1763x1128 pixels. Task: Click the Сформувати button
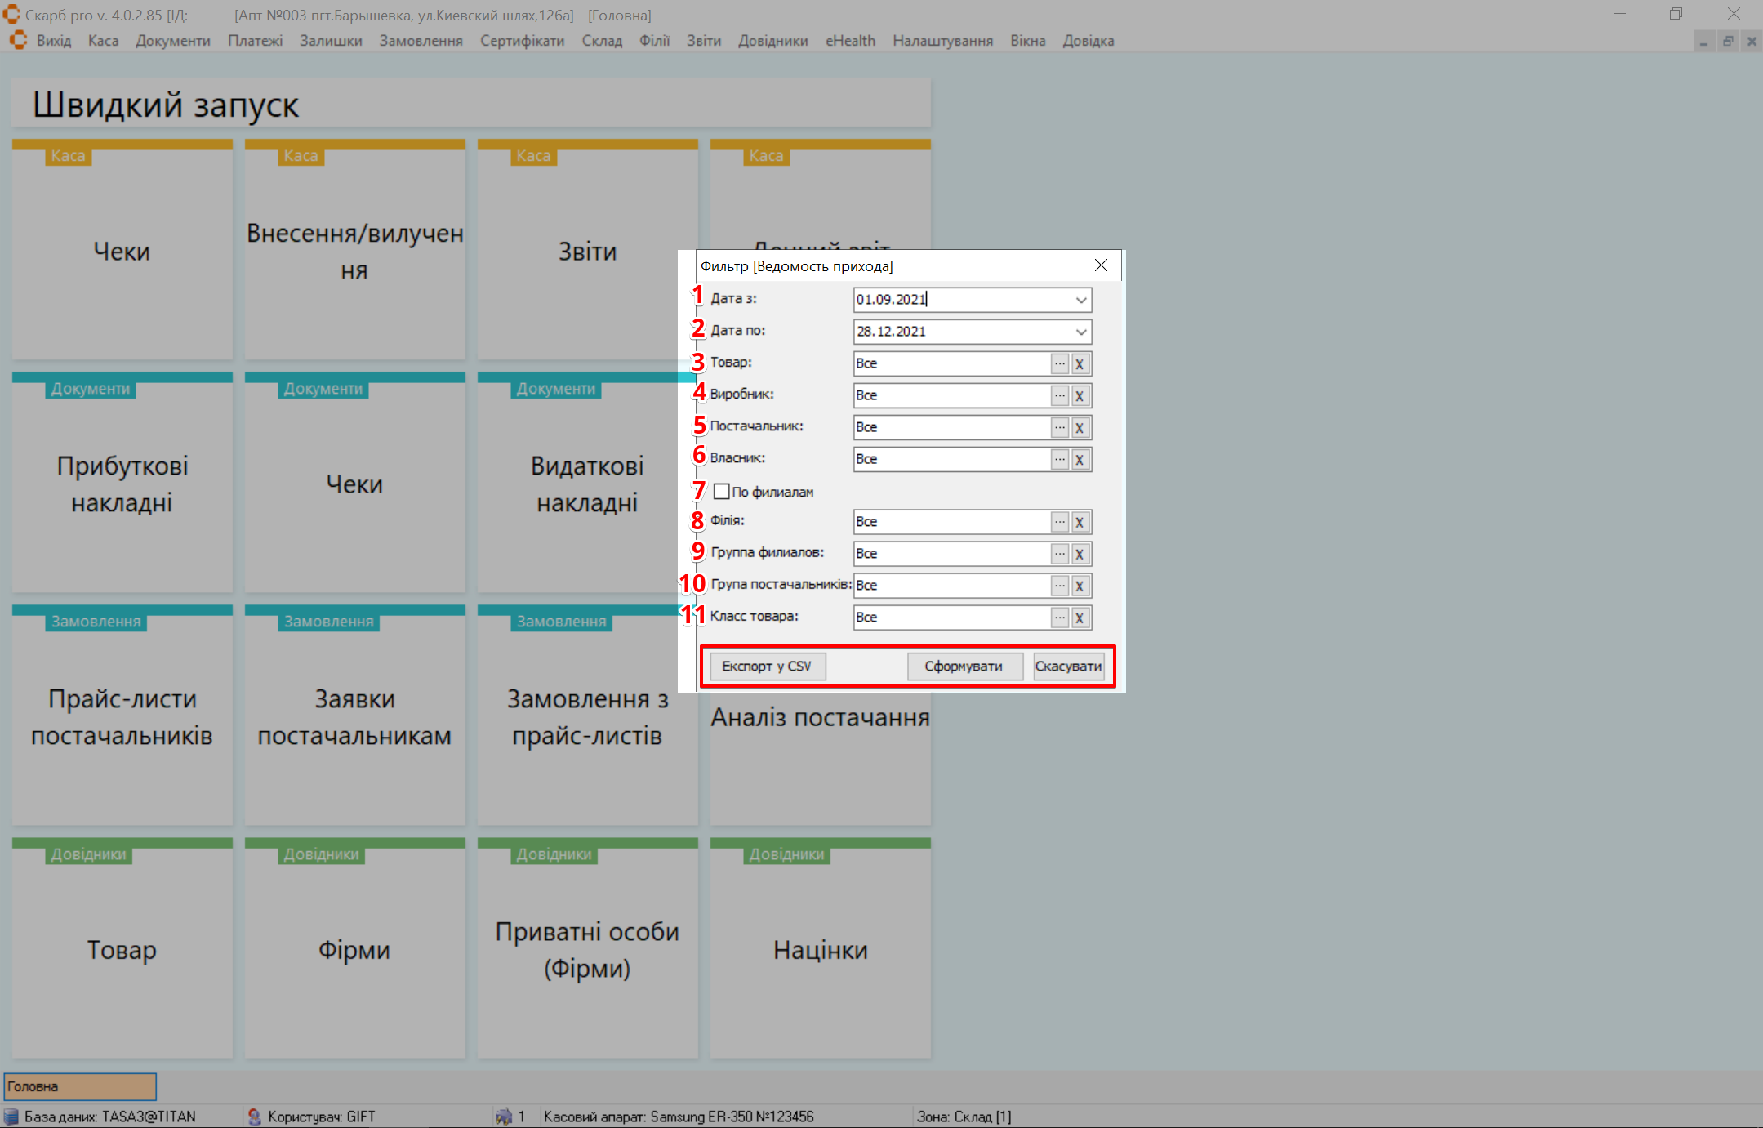(x=964, y=667)
